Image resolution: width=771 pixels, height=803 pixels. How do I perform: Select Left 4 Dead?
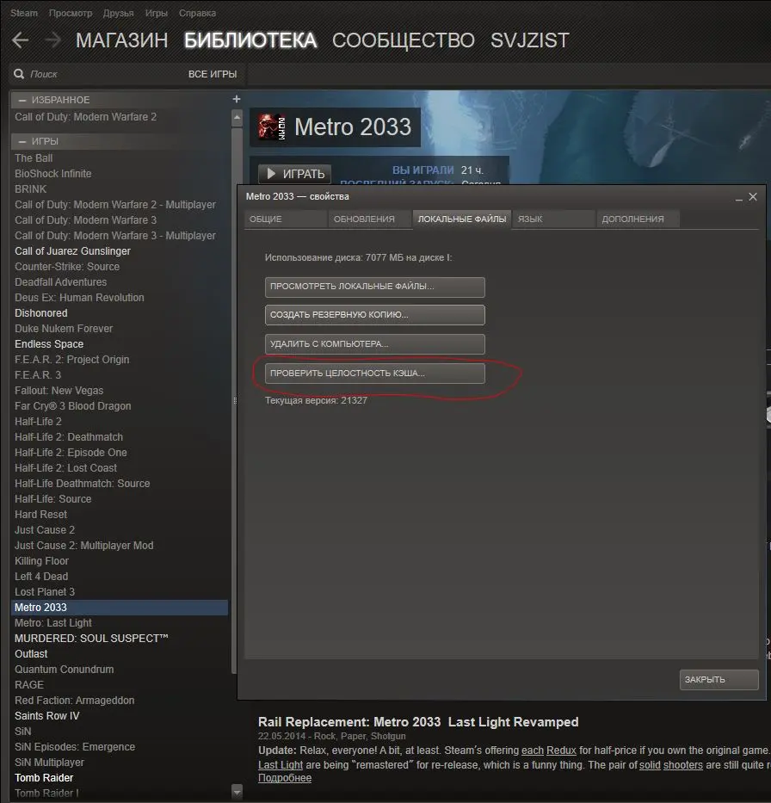pyautogui.click(x=41, y=577)
